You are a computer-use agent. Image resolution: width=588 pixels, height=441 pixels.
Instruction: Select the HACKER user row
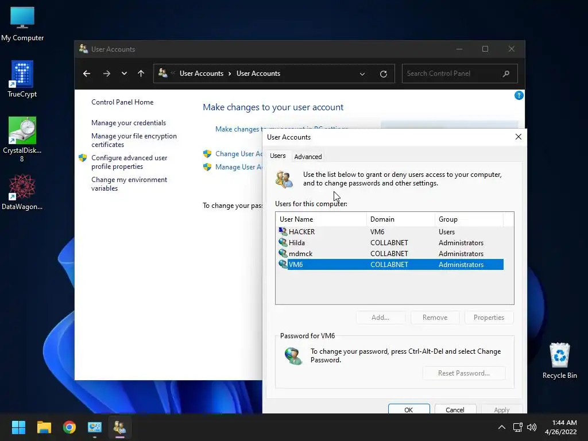pyautogui.click(x=390, y=232)
